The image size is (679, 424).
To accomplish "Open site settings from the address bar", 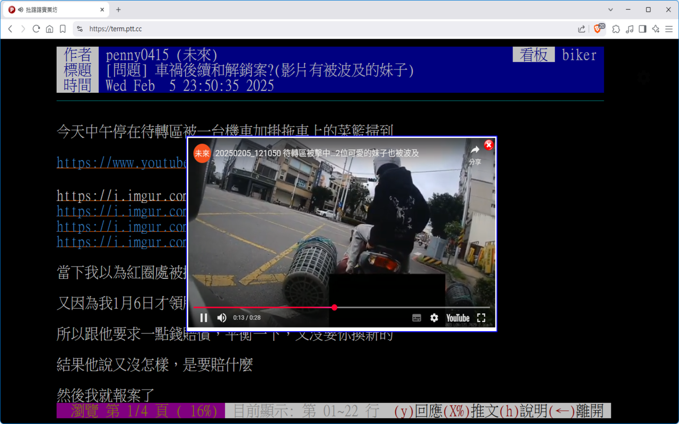I will (80, 29).
